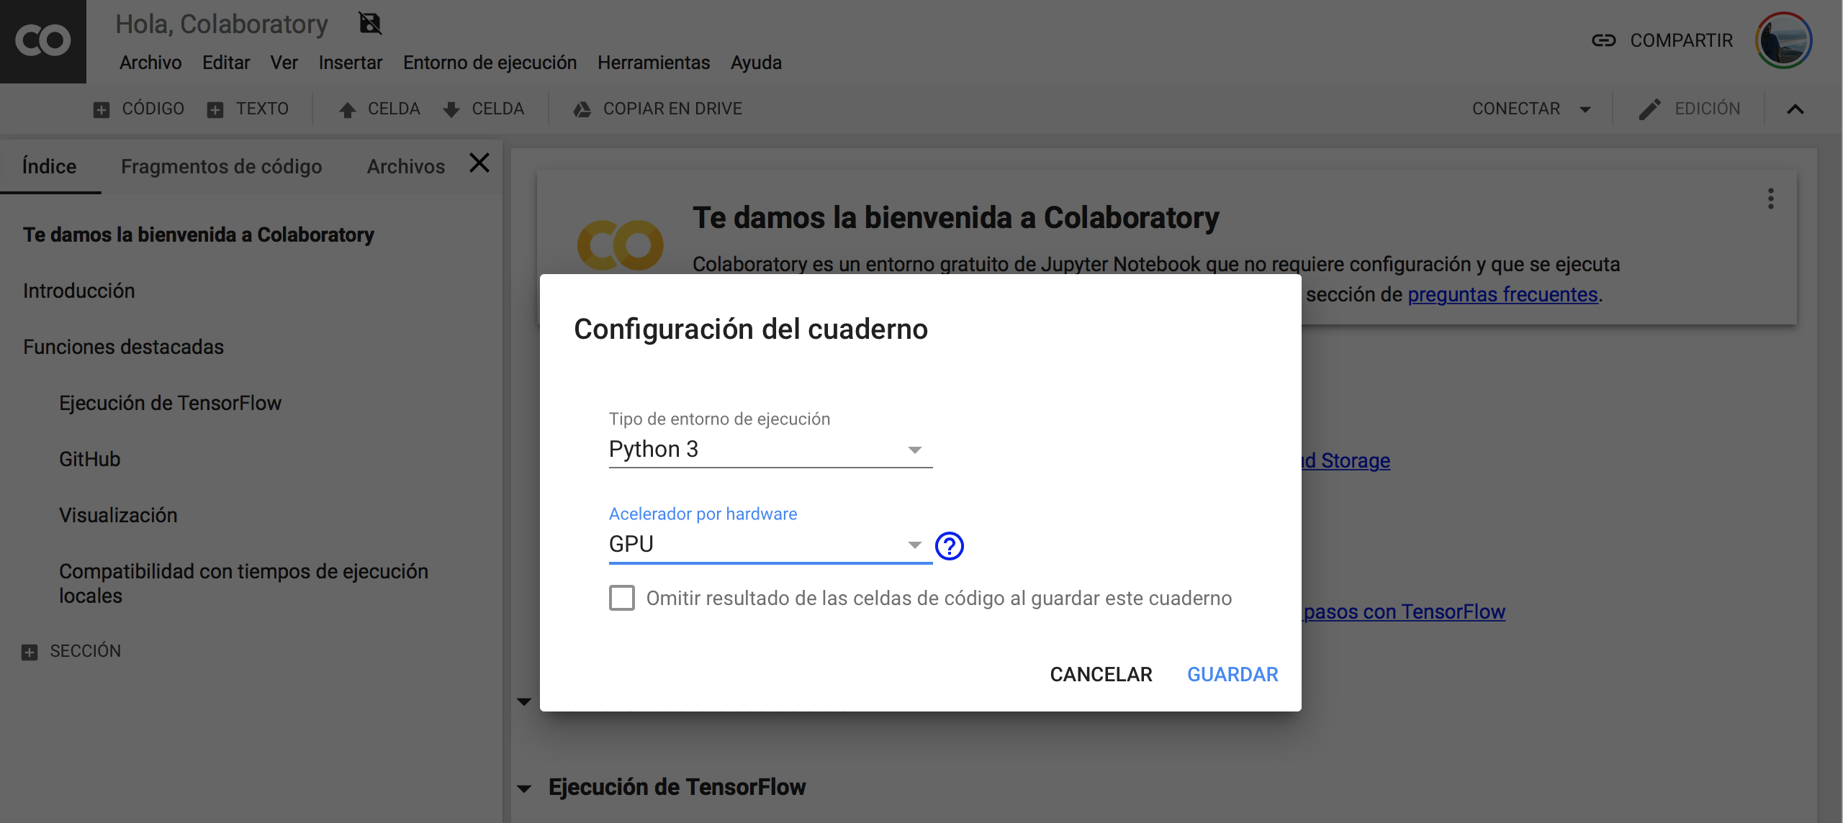Image resolution: width=1843 pixels, height=823 pixels.
Task: Collapse the header with chevron up
Action: click(1795, 109)
